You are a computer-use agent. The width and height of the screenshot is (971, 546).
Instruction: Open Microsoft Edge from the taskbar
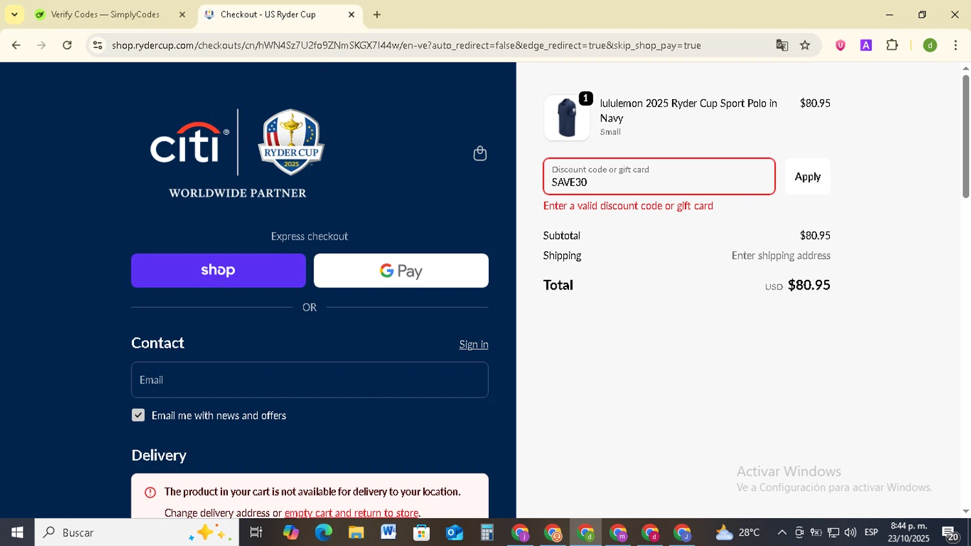[x=323, y=532]
